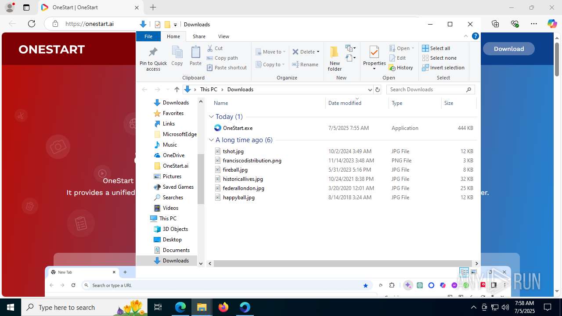
Task: Open 3D Objects in navigation pane
Action: (175, 229)
